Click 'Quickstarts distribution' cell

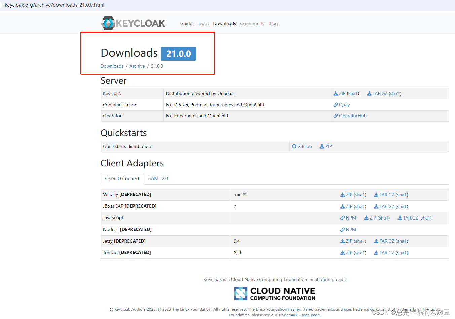coord(195,146)
